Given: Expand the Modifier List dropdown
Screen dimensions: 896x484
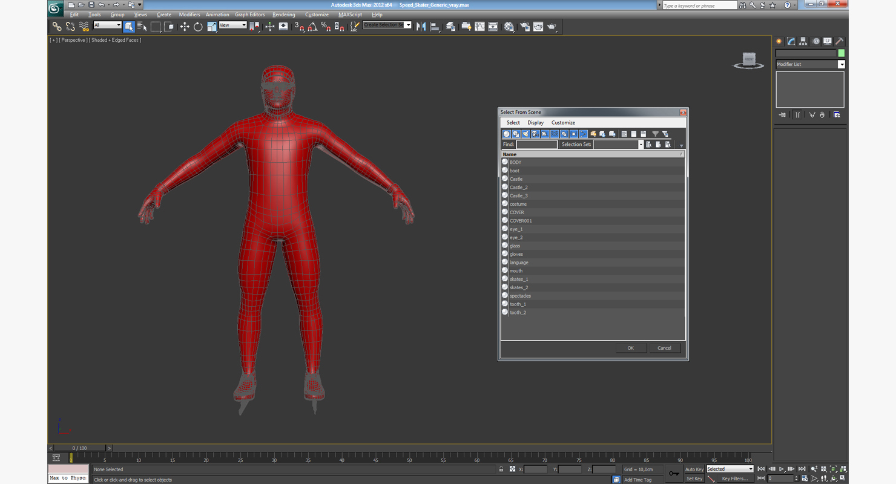Looking at the screenshot, I should pyautogui.click(x=842, y=64).
